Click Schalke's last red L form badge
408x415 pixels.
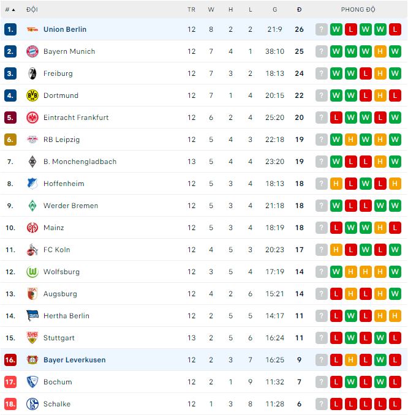(x=395, y=404)
